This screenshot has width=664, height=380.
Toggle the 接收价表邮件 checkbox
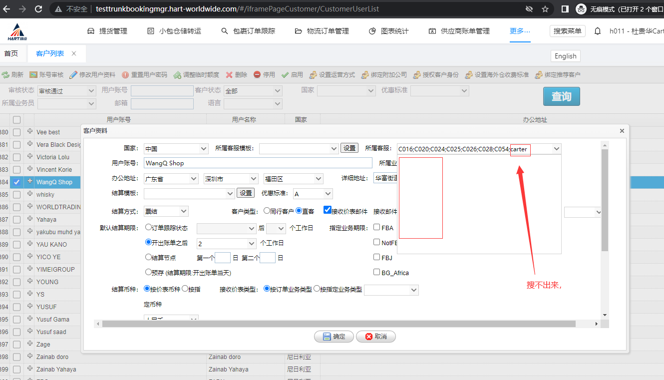click(328, 210)
